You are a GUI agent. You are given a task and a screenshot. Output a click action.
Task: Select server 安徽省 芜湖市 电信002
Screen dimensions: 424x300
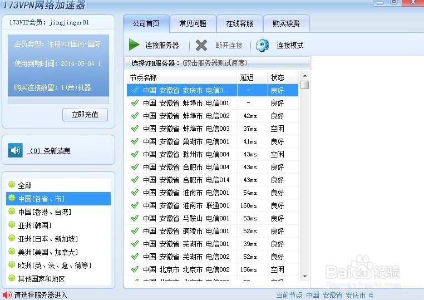(213, 257)
